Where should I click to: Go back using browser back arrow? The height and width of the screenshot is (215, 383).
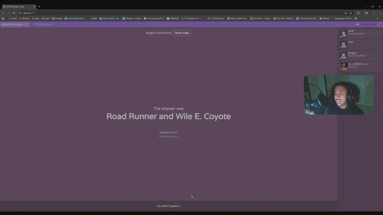click(3, 13)
